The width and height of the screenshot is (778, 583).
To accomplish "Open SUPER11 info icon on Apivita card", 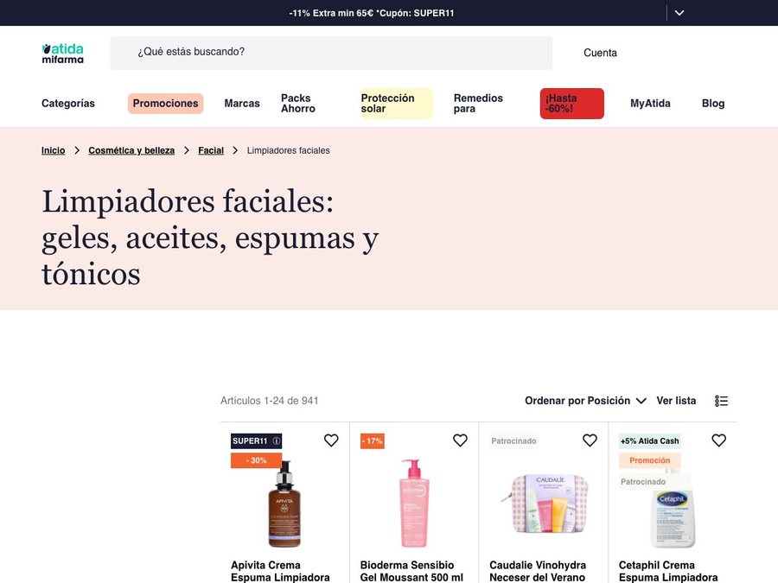I will [277, 440].
